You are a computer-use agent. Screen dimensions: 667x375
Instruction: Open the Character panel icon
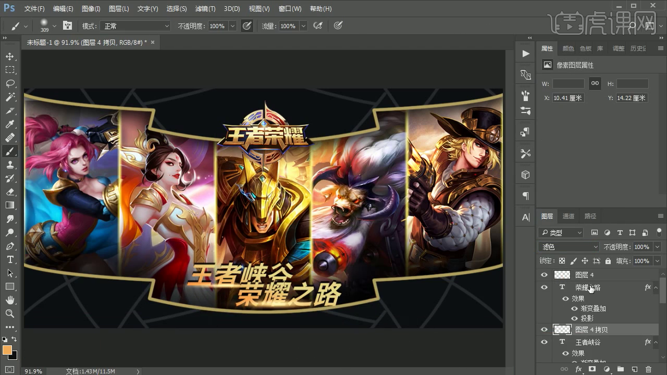click(525, 217)
